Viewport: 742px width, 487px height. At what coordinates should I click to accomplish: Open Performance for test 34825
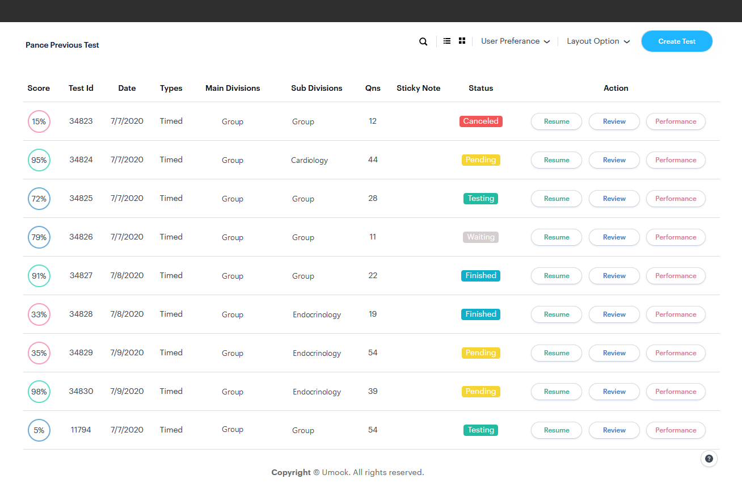click(x=676, y=199)
